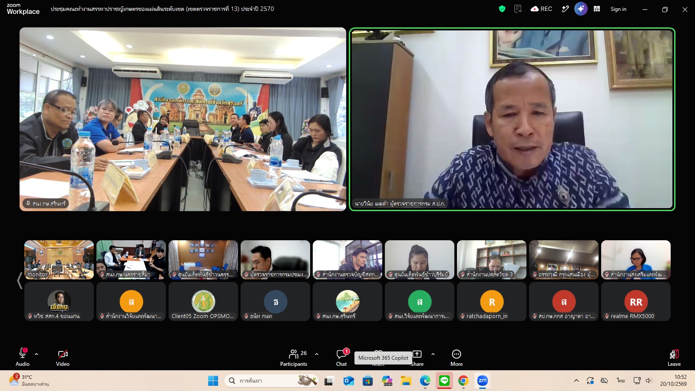Open the annotate pen sparkle icon
The image size is (695, 391).
(x=565, y=9)
